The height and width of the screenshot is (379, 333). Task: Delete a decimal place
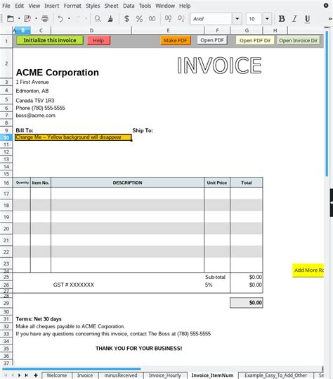click(181, 18)
